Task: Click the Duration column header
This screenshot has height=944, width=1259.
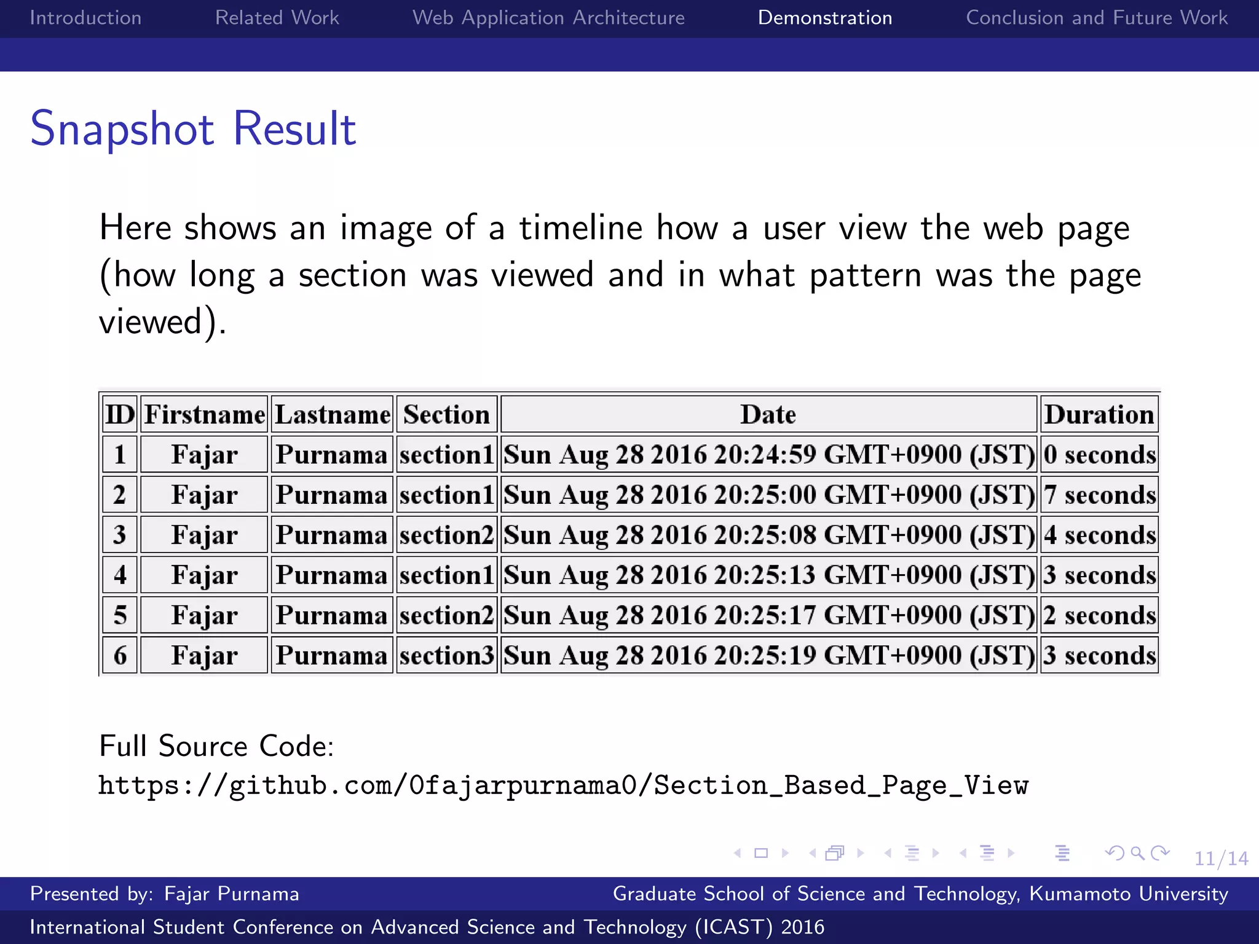Action: [x=1100, y=414]
